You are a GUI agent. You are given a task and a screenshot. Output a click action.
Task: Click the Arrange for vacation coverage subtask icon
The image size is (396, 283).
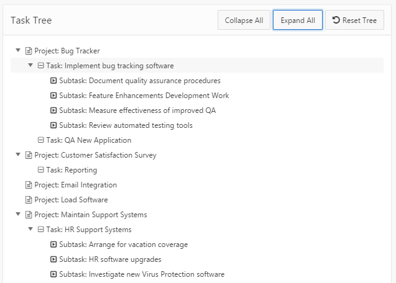coord(53,245)
